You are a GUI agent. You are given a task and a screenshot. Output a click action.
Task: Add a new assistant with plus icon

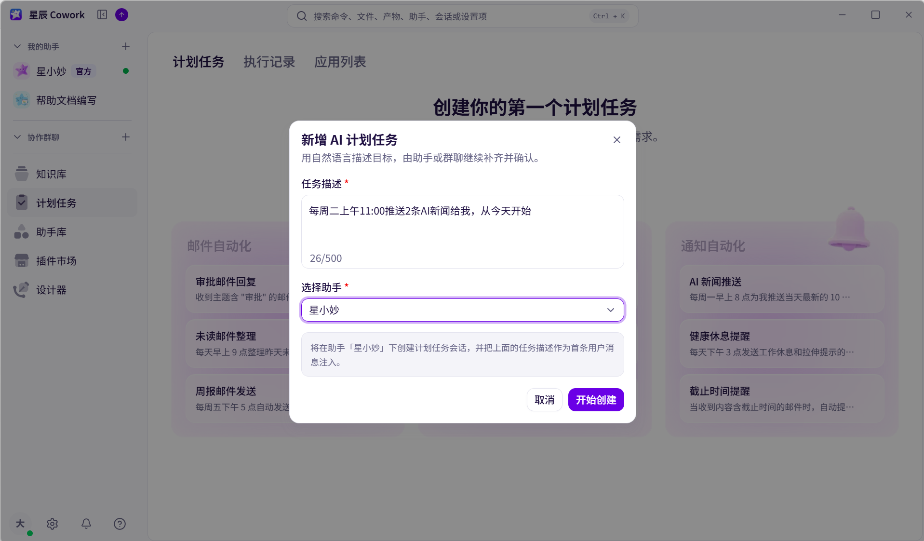tap(126, 46)
